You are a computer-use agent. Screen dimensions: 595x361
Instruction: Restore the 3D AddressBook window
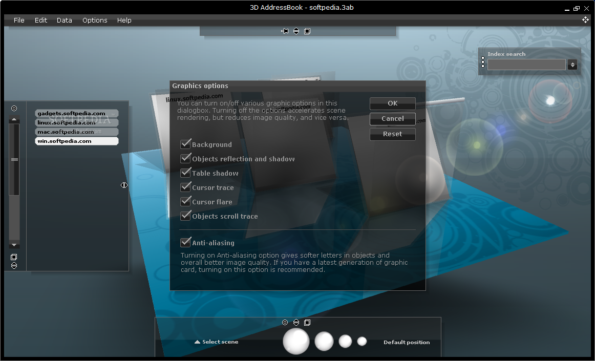pyautogui.click(x=577, y=8)
